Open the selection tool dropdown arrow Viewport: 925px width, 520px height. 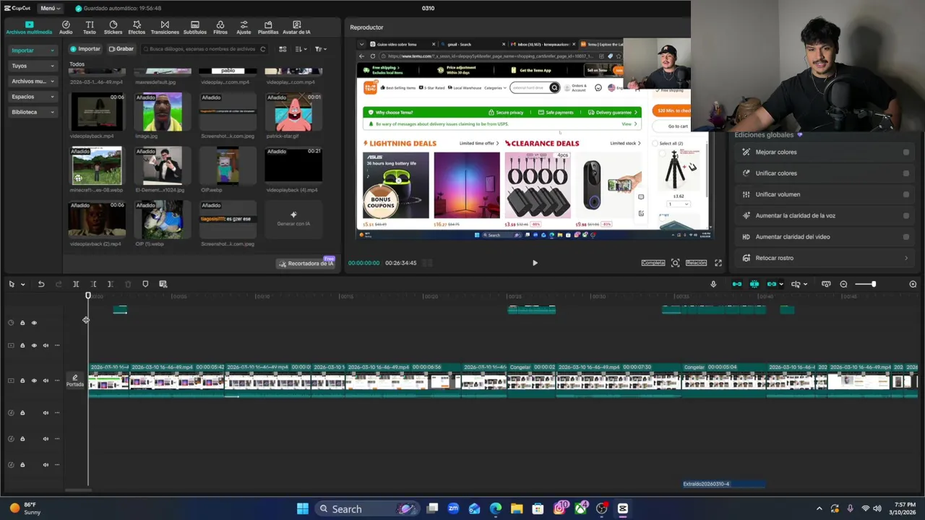[22, 285]
